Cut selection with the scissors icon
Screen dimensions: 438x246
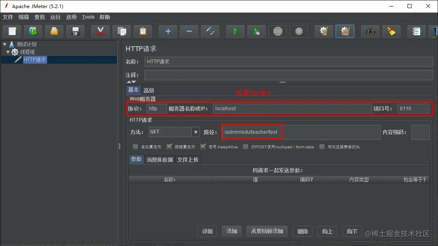coord(101,31)
